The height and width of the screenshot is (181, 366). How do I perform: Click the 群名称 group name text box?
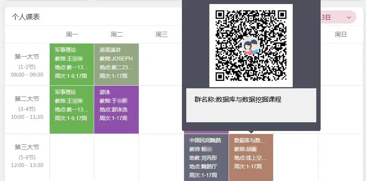click(x=251, y=105)
